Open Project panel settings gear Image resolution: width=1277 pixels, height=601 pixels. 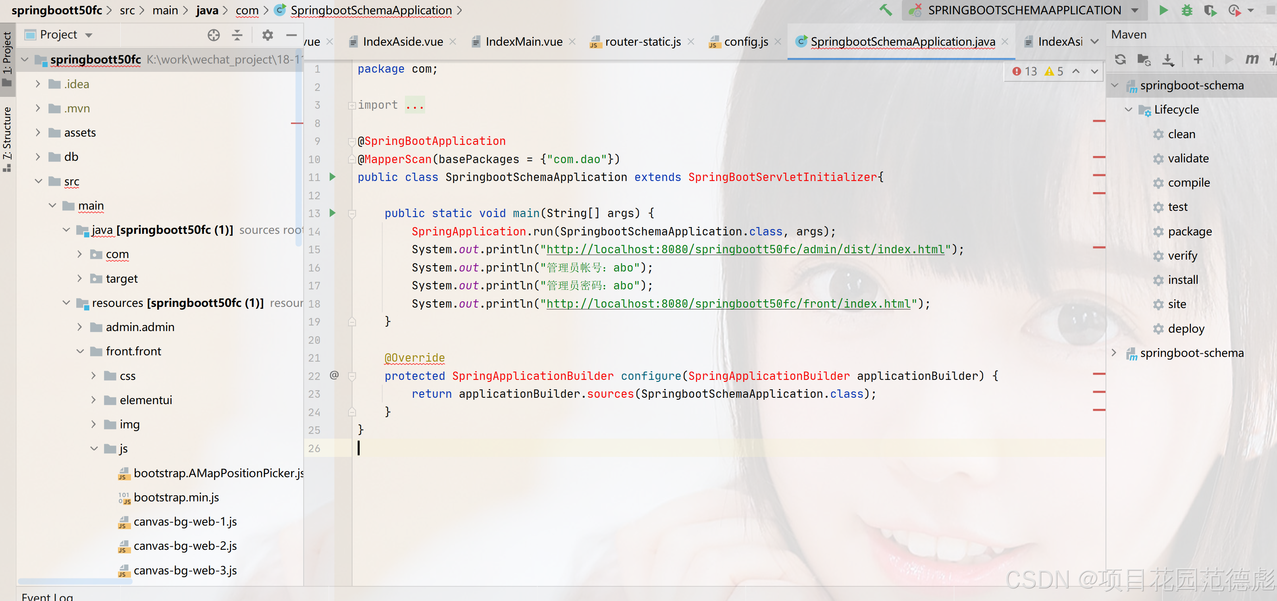(x=267, y=35)
